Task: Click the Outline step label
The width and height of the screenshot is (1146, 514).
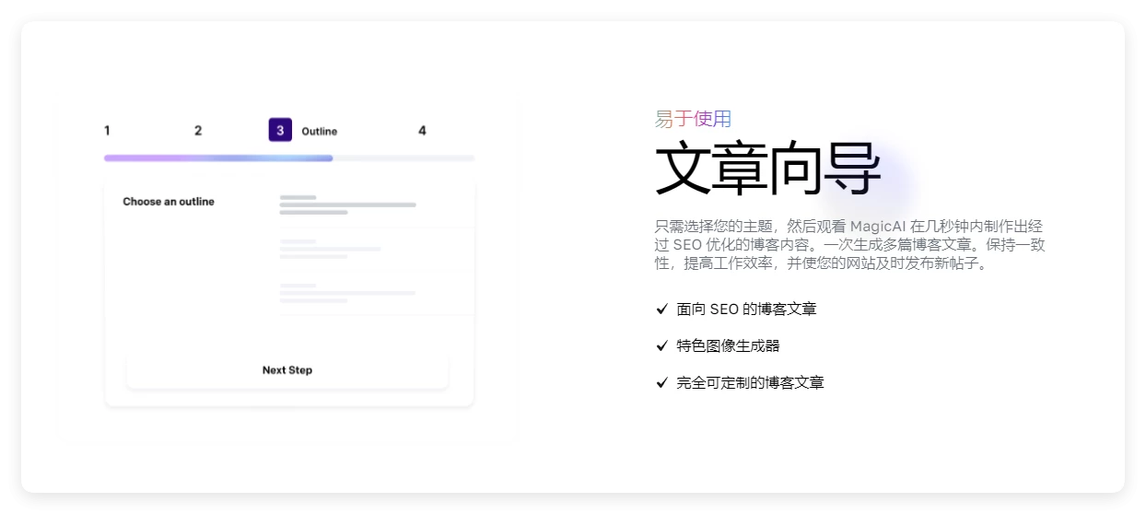Action: click(319, 132)
